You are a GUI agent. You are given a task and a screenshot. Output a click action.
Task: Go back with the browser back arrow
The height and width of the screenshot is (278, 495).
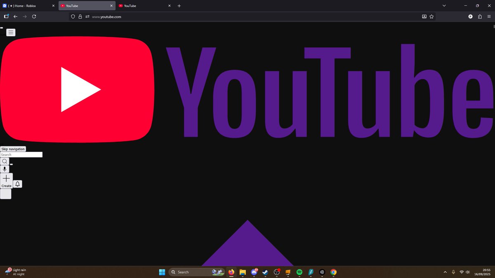click(15, 16)
